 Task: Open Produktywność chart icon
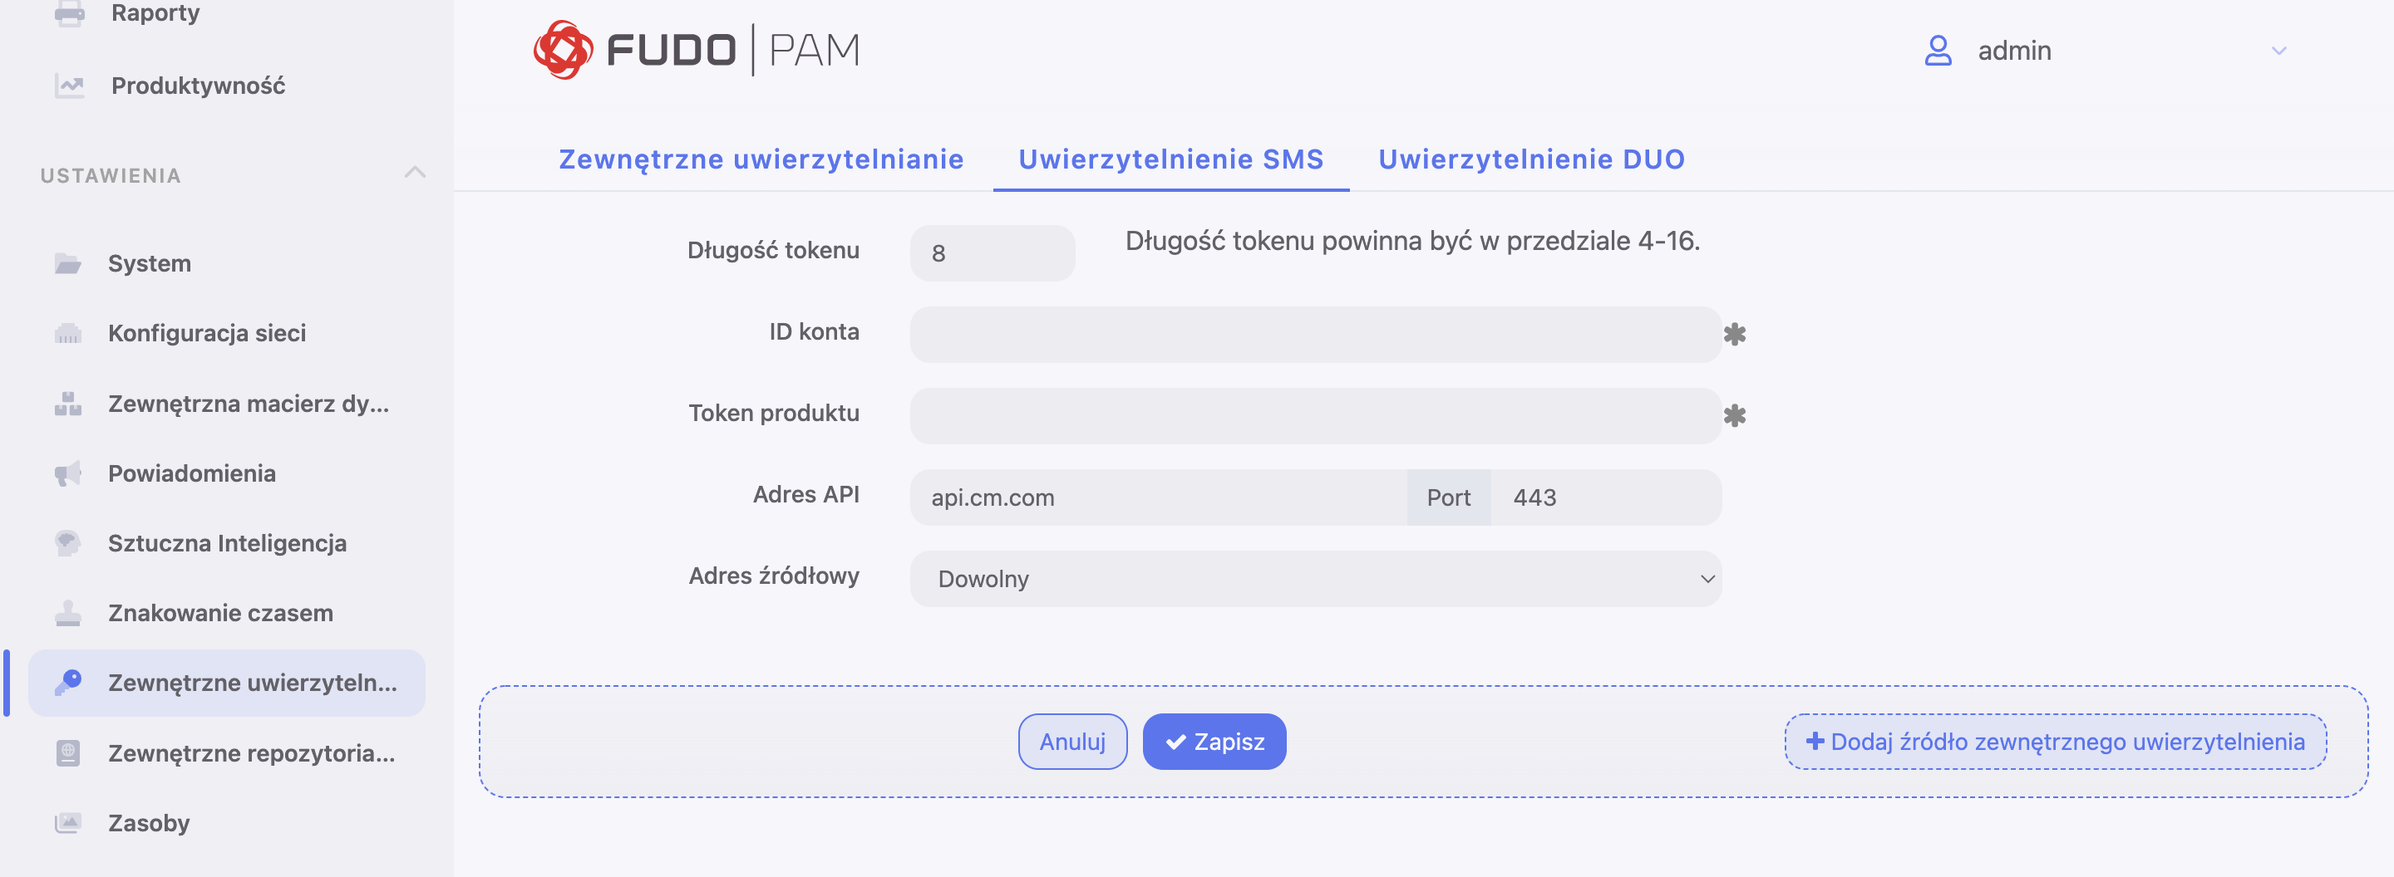[69, 86]
